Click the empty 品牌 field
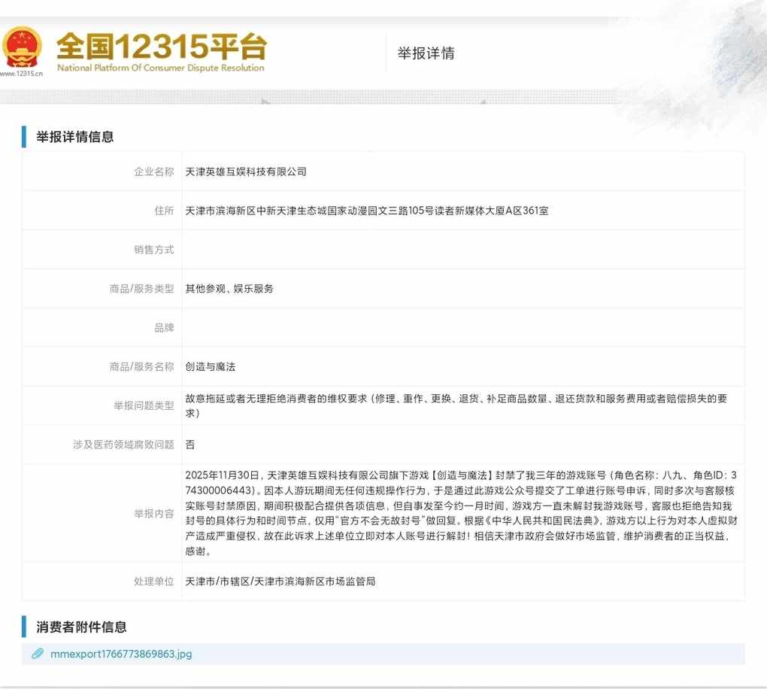The image size is (767, 689). click(462, 328)
